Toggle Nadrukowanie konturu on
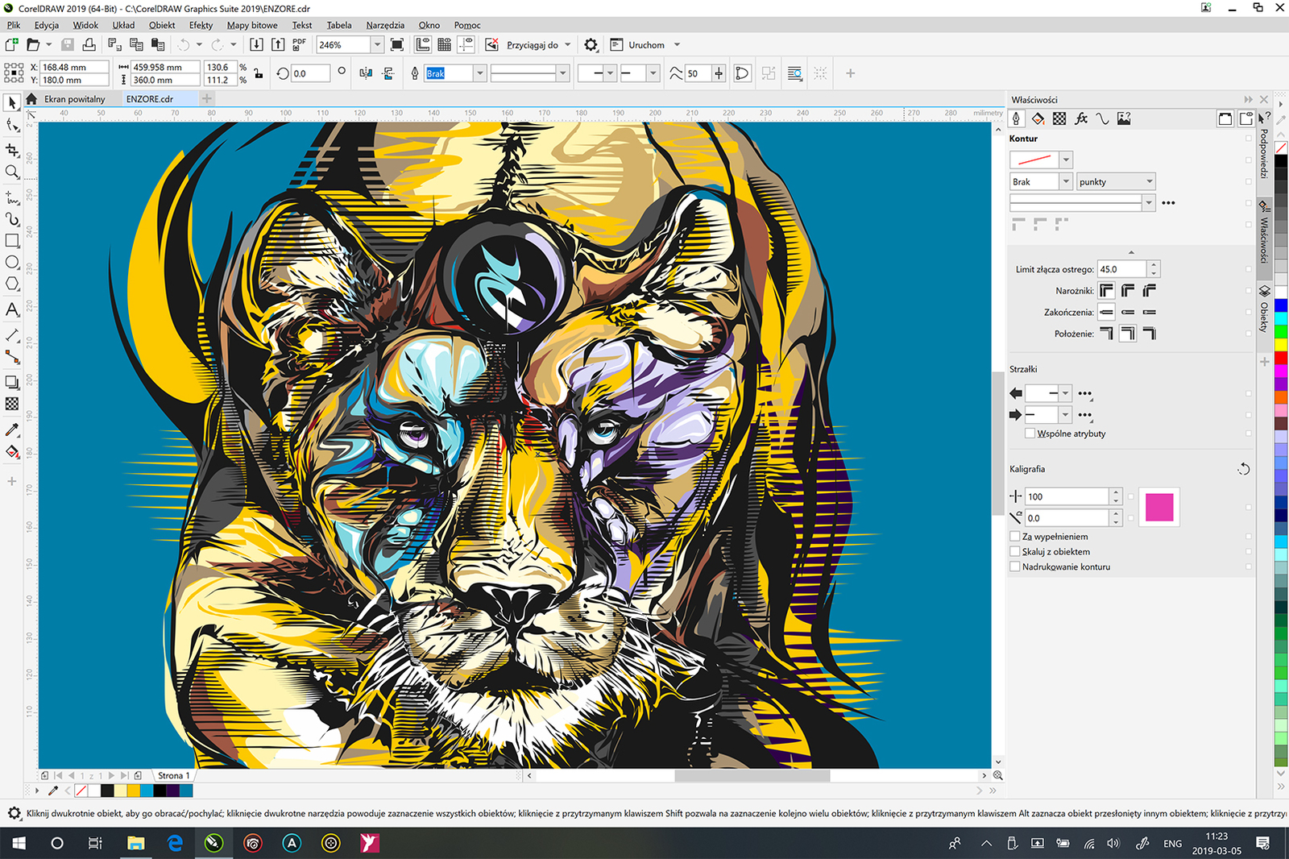 (1014, 566)
